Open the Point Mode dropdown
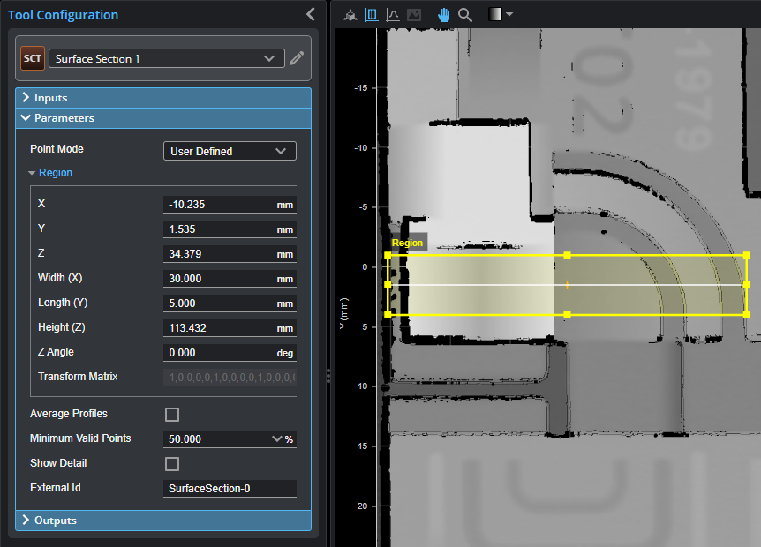This screenshot has width=761, height=547. (x=230, y=151)
